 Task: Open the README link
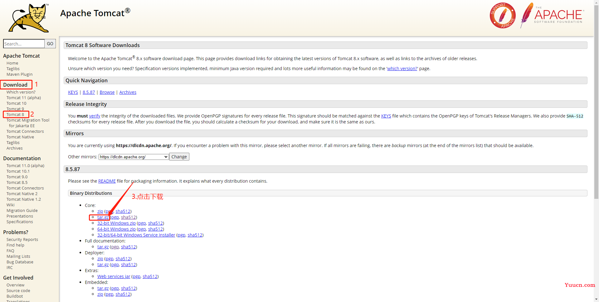click(107, 181)
